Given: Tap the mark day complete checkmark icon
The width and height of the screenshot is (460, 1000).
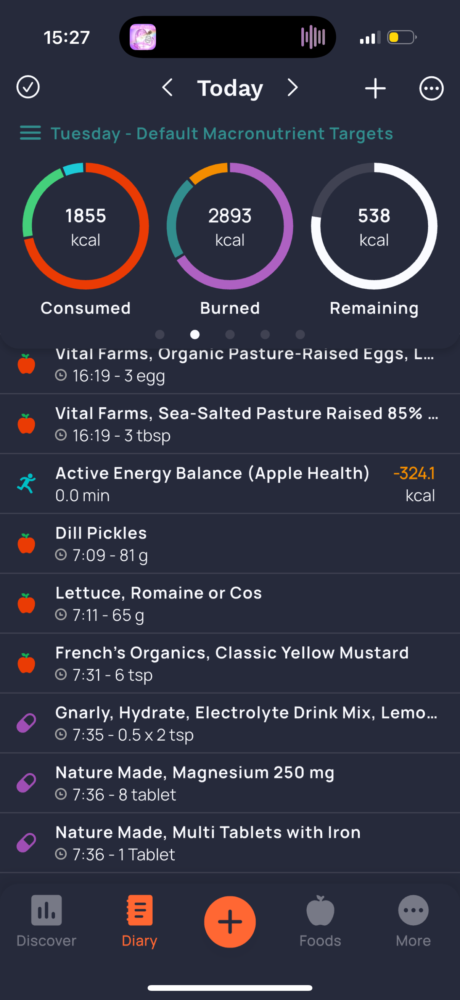Looking at the screenshot, I should (x=28, y=87).
